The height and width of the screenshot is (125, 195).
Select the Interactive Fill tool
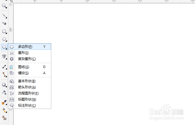pyautogui.click(x=4, y=110)
